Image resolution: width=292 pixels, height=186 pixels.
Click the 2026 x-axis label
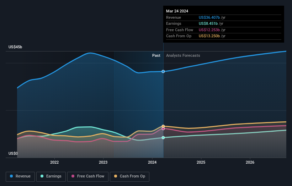pyautogui.click(x=250, y=162)
